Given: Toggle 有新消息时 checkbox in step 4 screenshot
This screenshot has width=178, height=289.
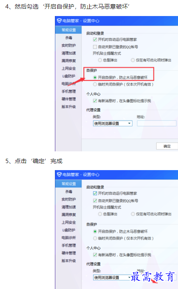Looking at the screenshot, I should click(x=95, y=101).
